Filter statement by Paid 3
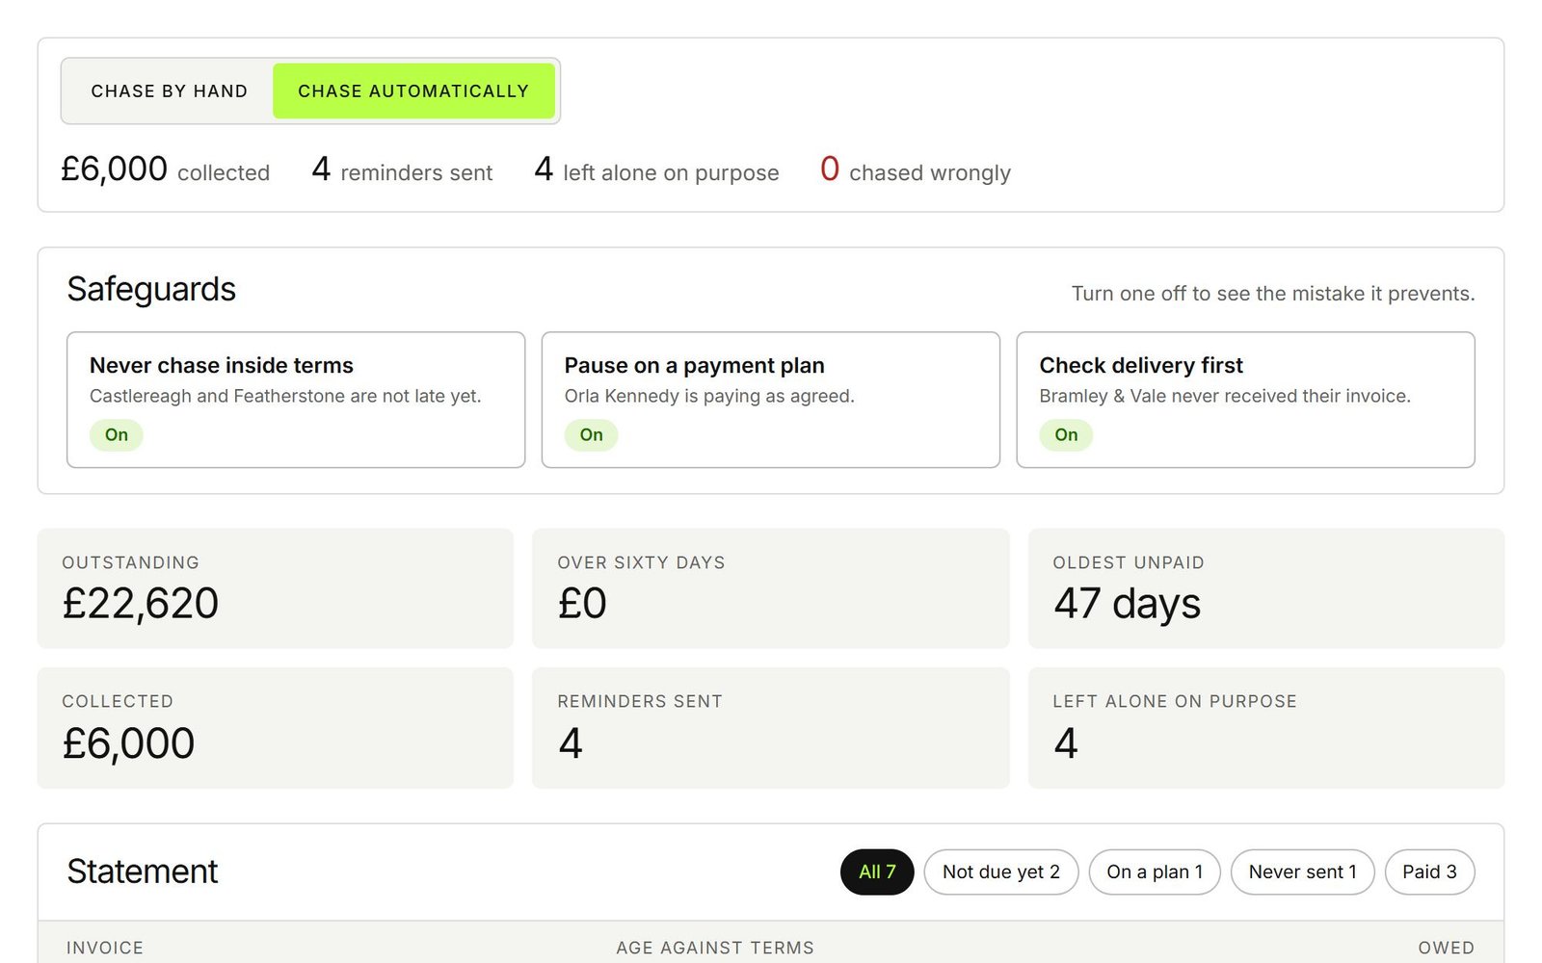The image size is (1542, 963). point(1429,872)
